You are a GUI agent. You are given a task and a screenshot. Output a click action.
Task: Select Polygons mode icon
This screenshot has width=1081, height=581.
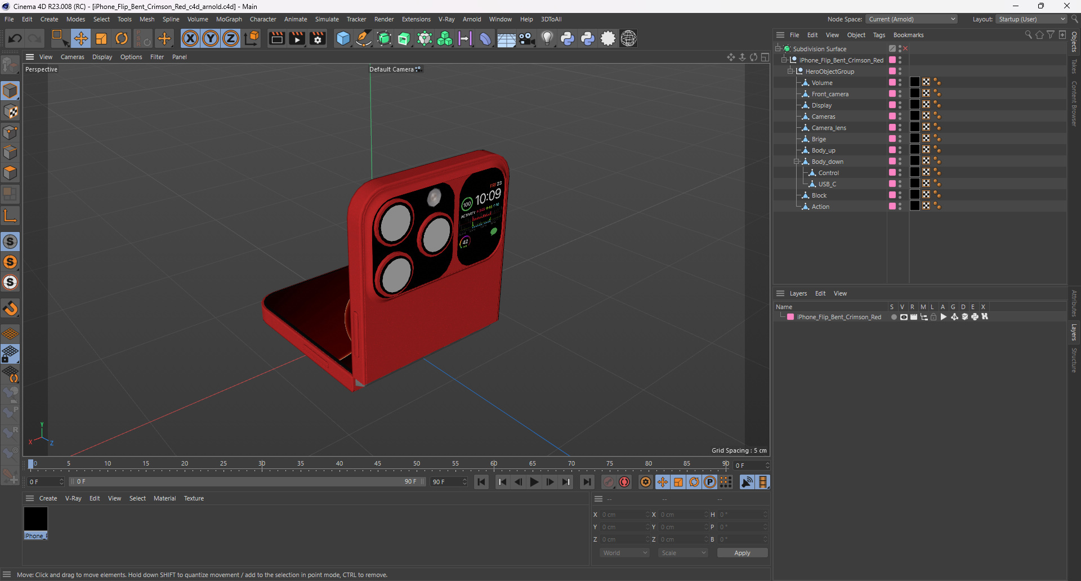click(x=10, y=172)
